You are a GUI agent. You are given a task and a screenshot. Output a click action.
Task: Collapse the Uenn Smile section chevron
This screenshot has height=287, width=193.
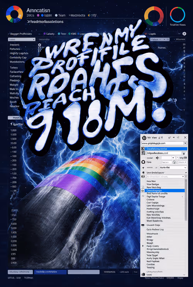186,173
